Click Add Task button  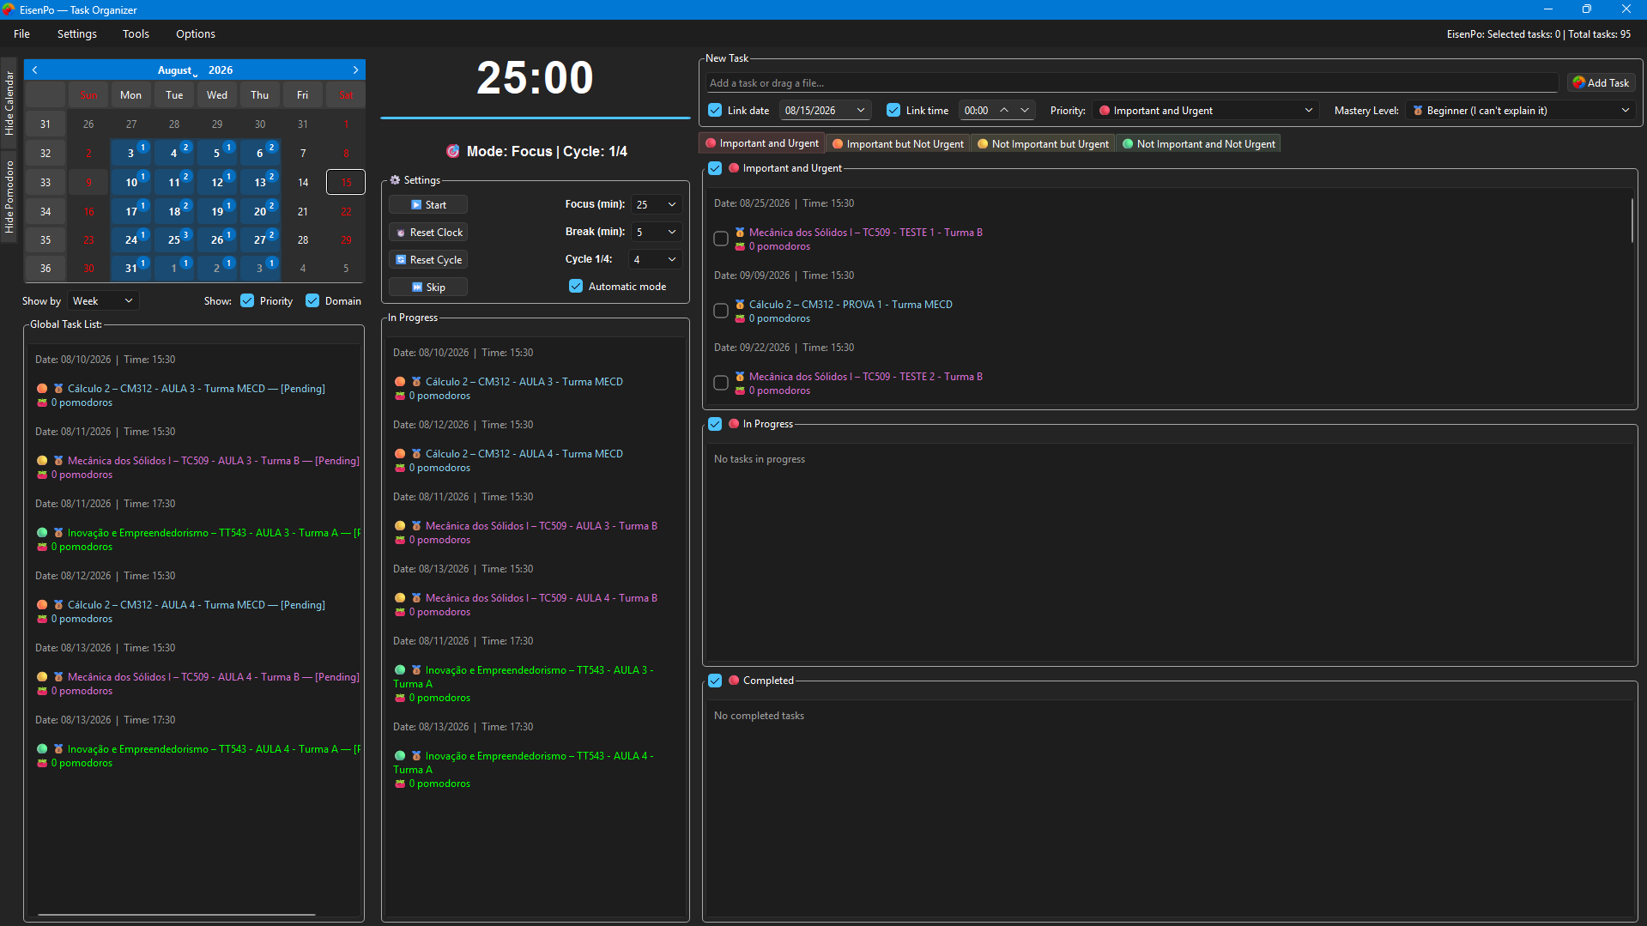coord(1601,82)
